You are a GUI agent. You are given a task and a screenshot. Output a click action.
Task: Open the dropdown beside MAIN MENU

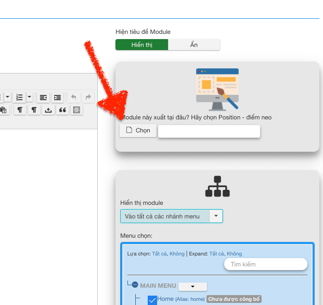click(x=192, y=287)
